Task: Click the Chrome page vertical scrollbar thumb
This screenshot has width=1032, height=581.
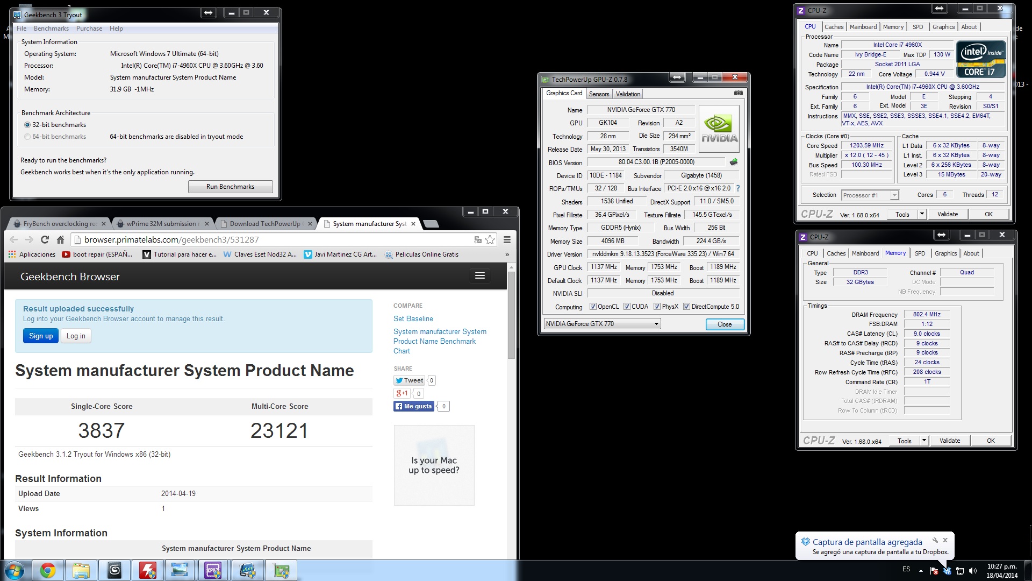Action: pos(511,315)
